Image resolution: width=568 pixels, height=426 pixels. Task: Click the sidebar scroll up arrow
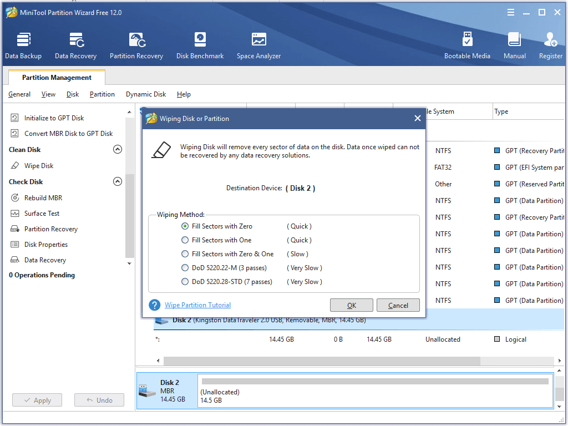(129, 112)
